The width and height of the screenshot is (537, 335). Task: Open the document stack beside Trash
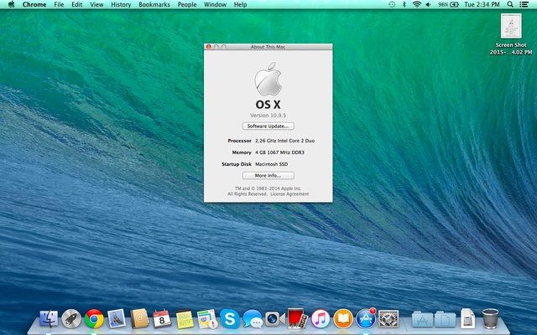click(467, 318)
